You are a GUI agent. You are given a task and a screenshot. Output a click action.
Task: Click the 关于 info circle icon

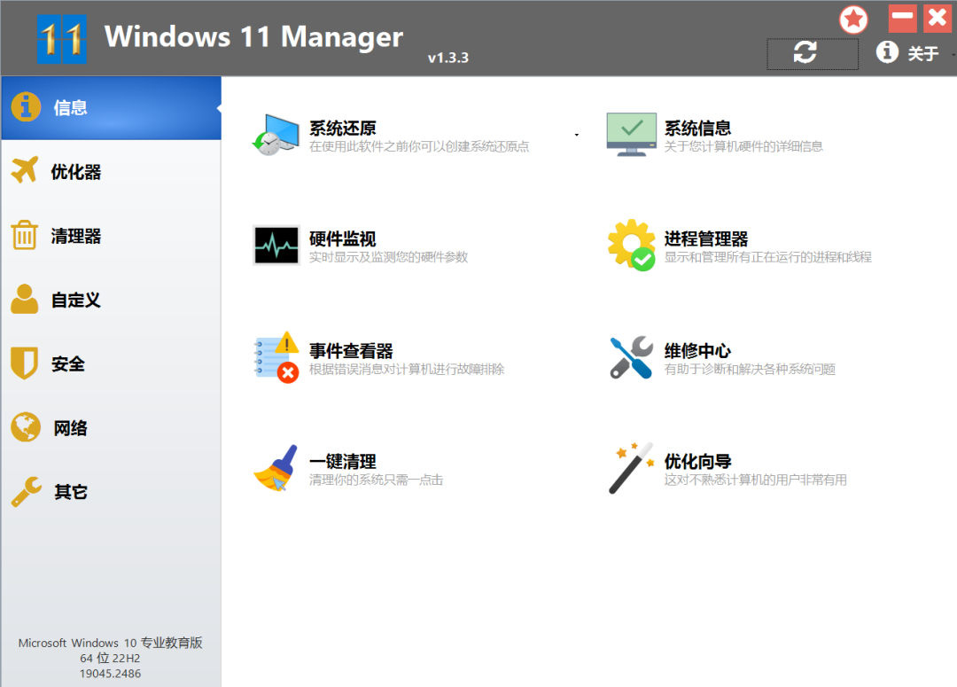[x=887, y=52]
